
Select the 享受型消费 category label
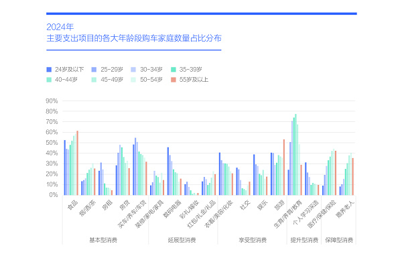tap(253, 240)
